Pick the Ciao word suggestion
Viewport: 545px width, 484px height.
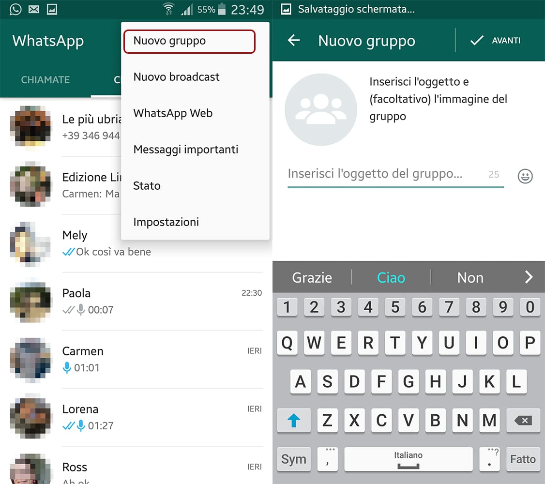click(391, 277)
